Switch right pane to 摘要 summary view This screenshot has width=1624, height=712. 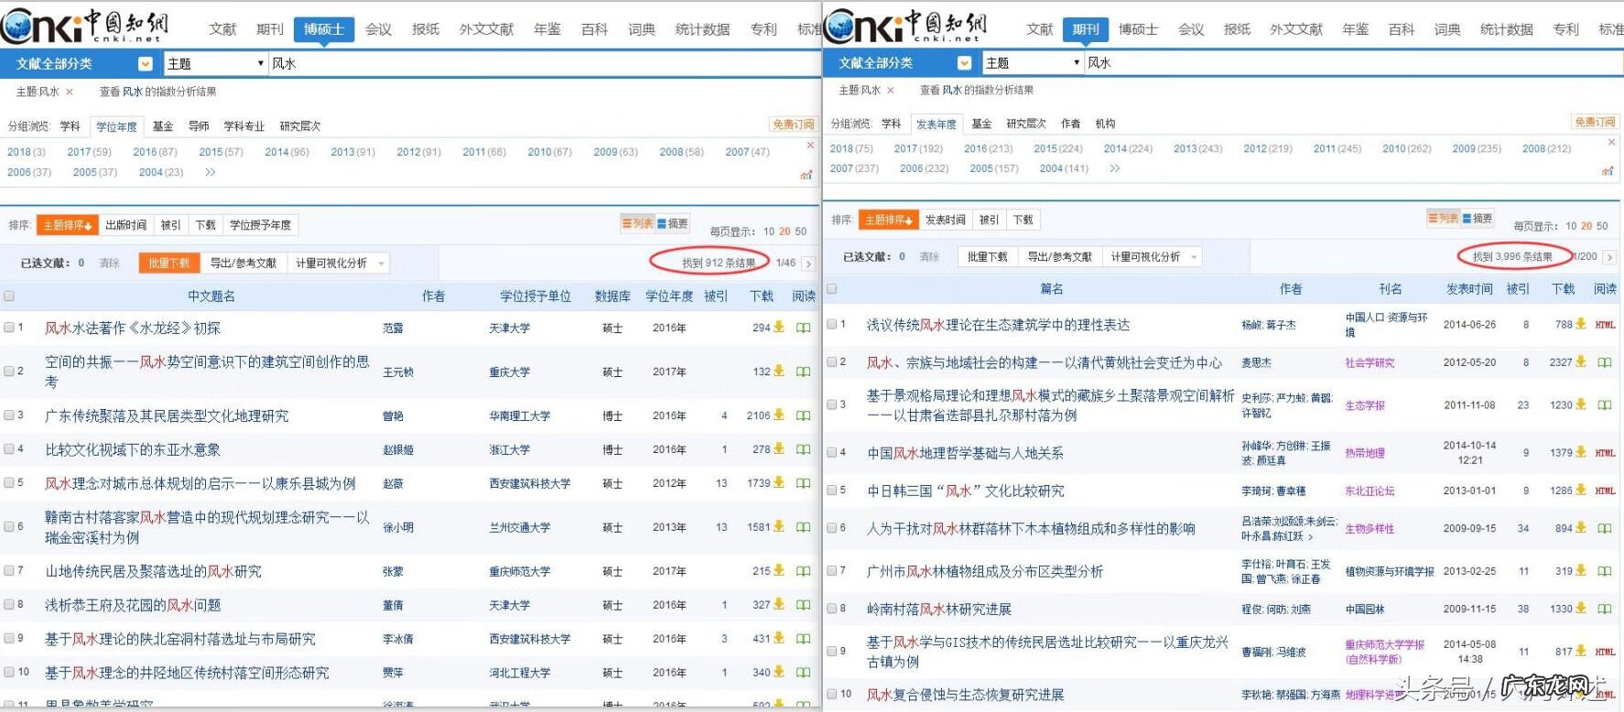(x=1478, y=218)
